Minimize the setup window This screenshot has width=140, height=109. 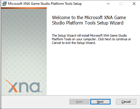click(108, 4)
